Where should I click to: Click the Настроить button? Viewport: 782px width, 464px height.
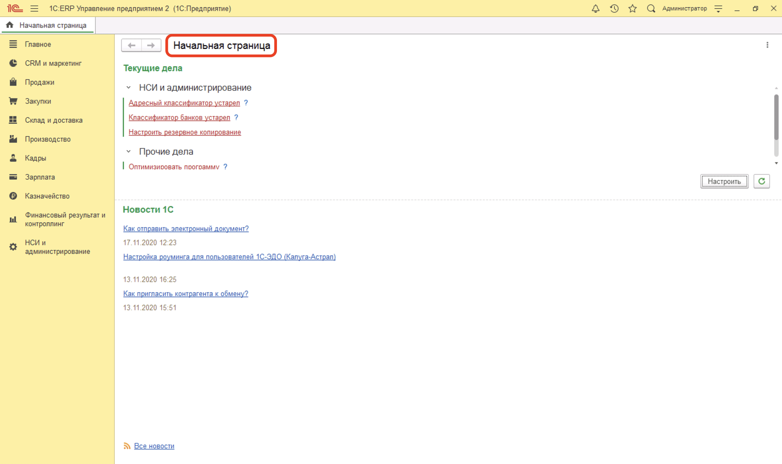click(x=724, y=181)
